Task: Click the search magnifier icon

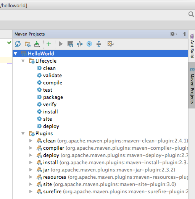Action: click(x=191, y=14)
